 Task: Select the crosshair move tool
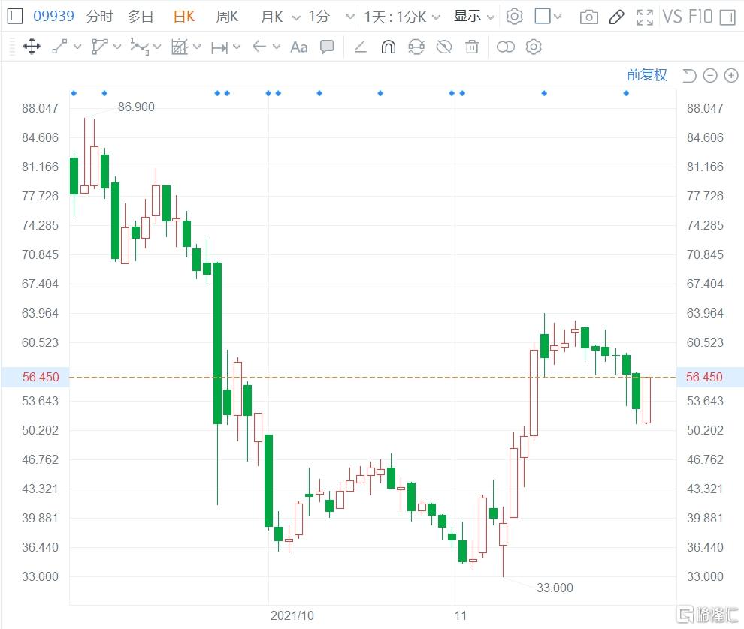(32, 47)
